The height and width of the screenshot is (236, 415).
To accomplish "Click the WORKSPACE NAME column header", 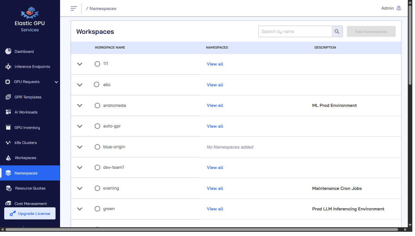I will click(x=110, y=47).
